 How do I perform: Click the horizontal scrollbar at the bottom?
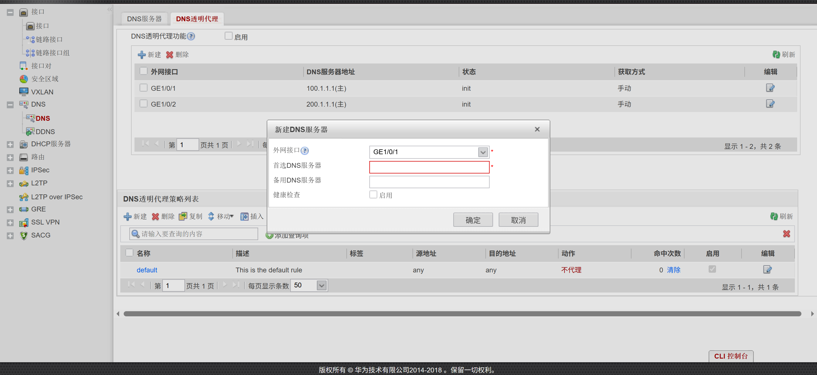click(x=462, y=313)
